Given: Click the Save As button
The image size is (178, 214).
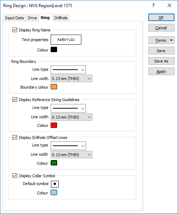Looking at the screenshot, I should pos(161,61).
